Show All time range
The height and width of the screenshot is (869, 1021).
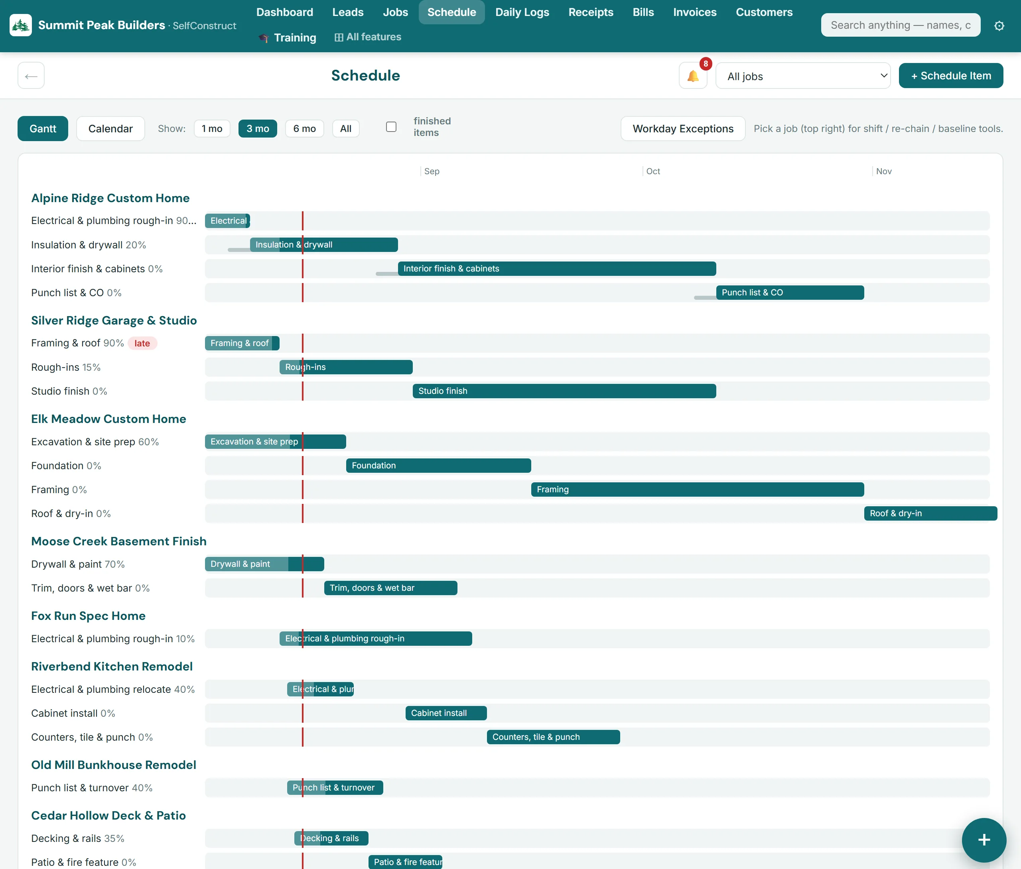pyautogui.click(x=345, y=129)
